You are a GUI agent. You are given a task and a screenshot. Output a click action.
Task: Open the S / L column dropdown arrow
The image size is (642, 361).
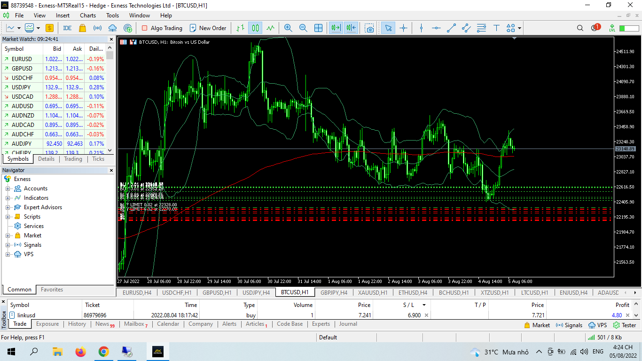tap(424, 305)
